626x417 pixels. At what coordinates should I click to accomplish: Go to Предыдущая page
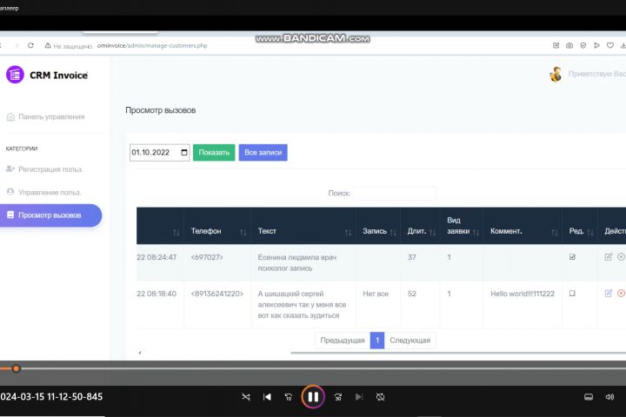[343, 341]
